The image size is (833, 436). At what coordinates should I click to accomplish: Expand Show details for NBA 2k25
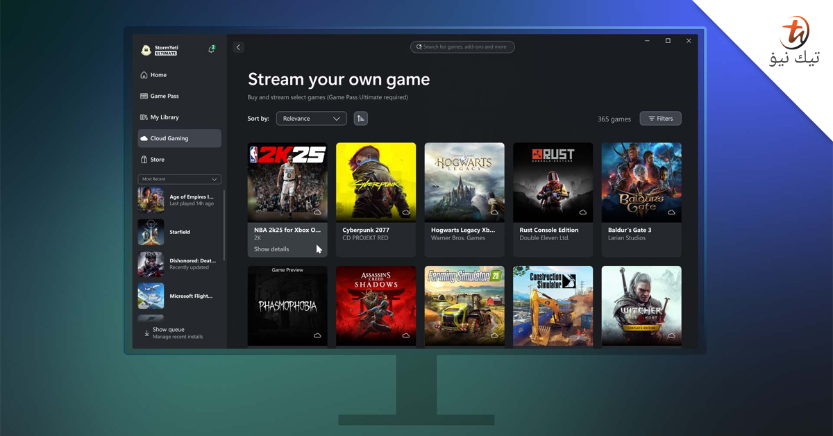pyautogui.click(x=271, y=249)
